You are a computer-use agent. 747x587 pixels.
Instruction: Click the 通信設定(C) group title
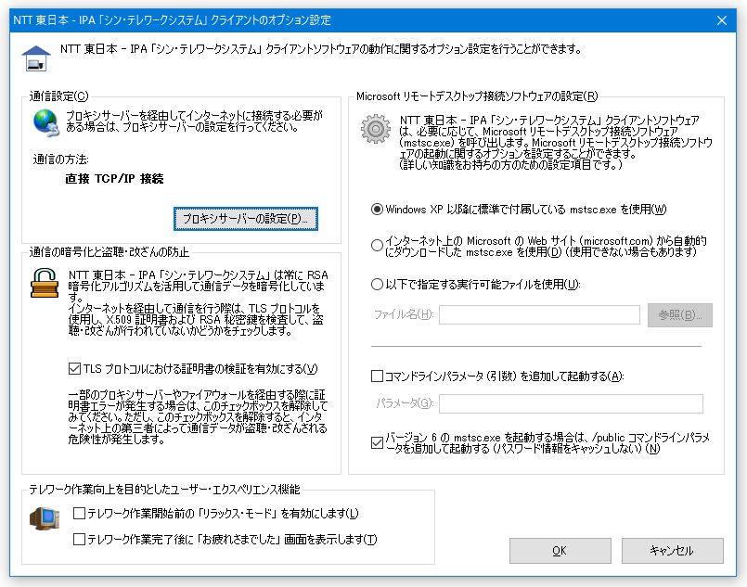click(58, 96)
